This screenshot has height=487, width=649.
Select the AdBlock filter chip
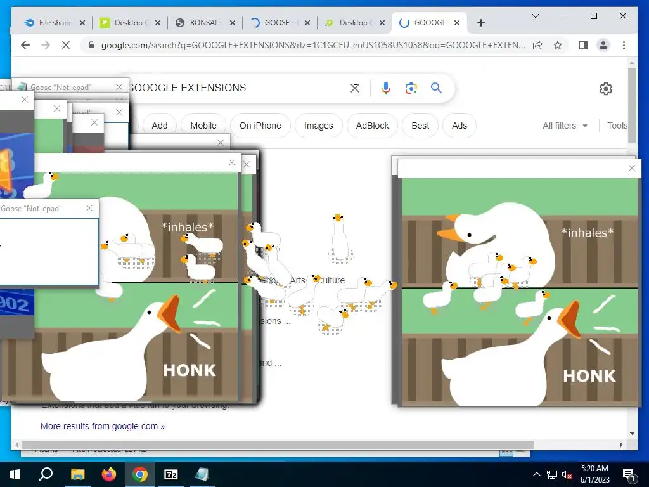pyautogui.click(x=372, y=126)
